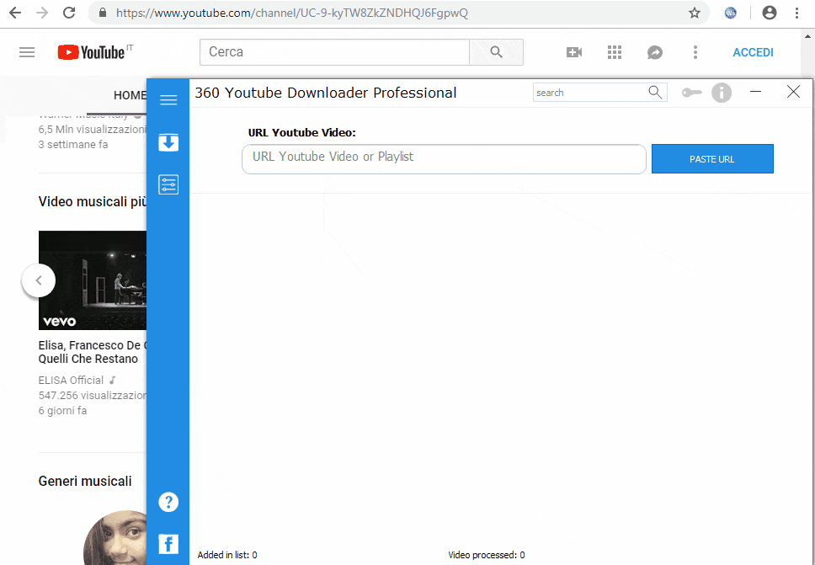815x565 pixels.
Task: Open the Elisa vevo video thumbnail
Action: coord(93,280)
